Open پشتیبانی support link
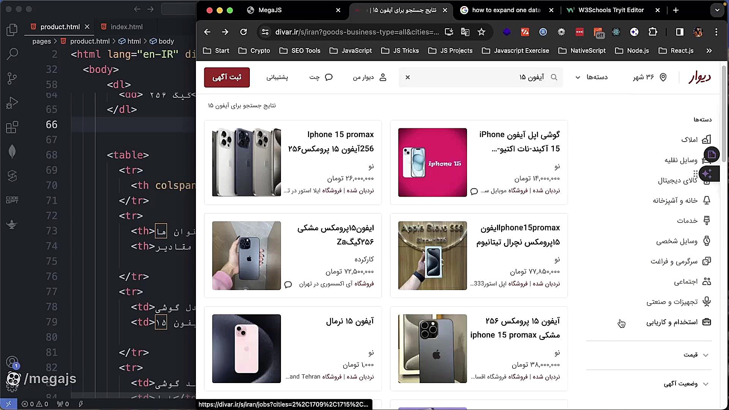The width and height of the screenshot is (729, 410). click(x=277, y=77)
